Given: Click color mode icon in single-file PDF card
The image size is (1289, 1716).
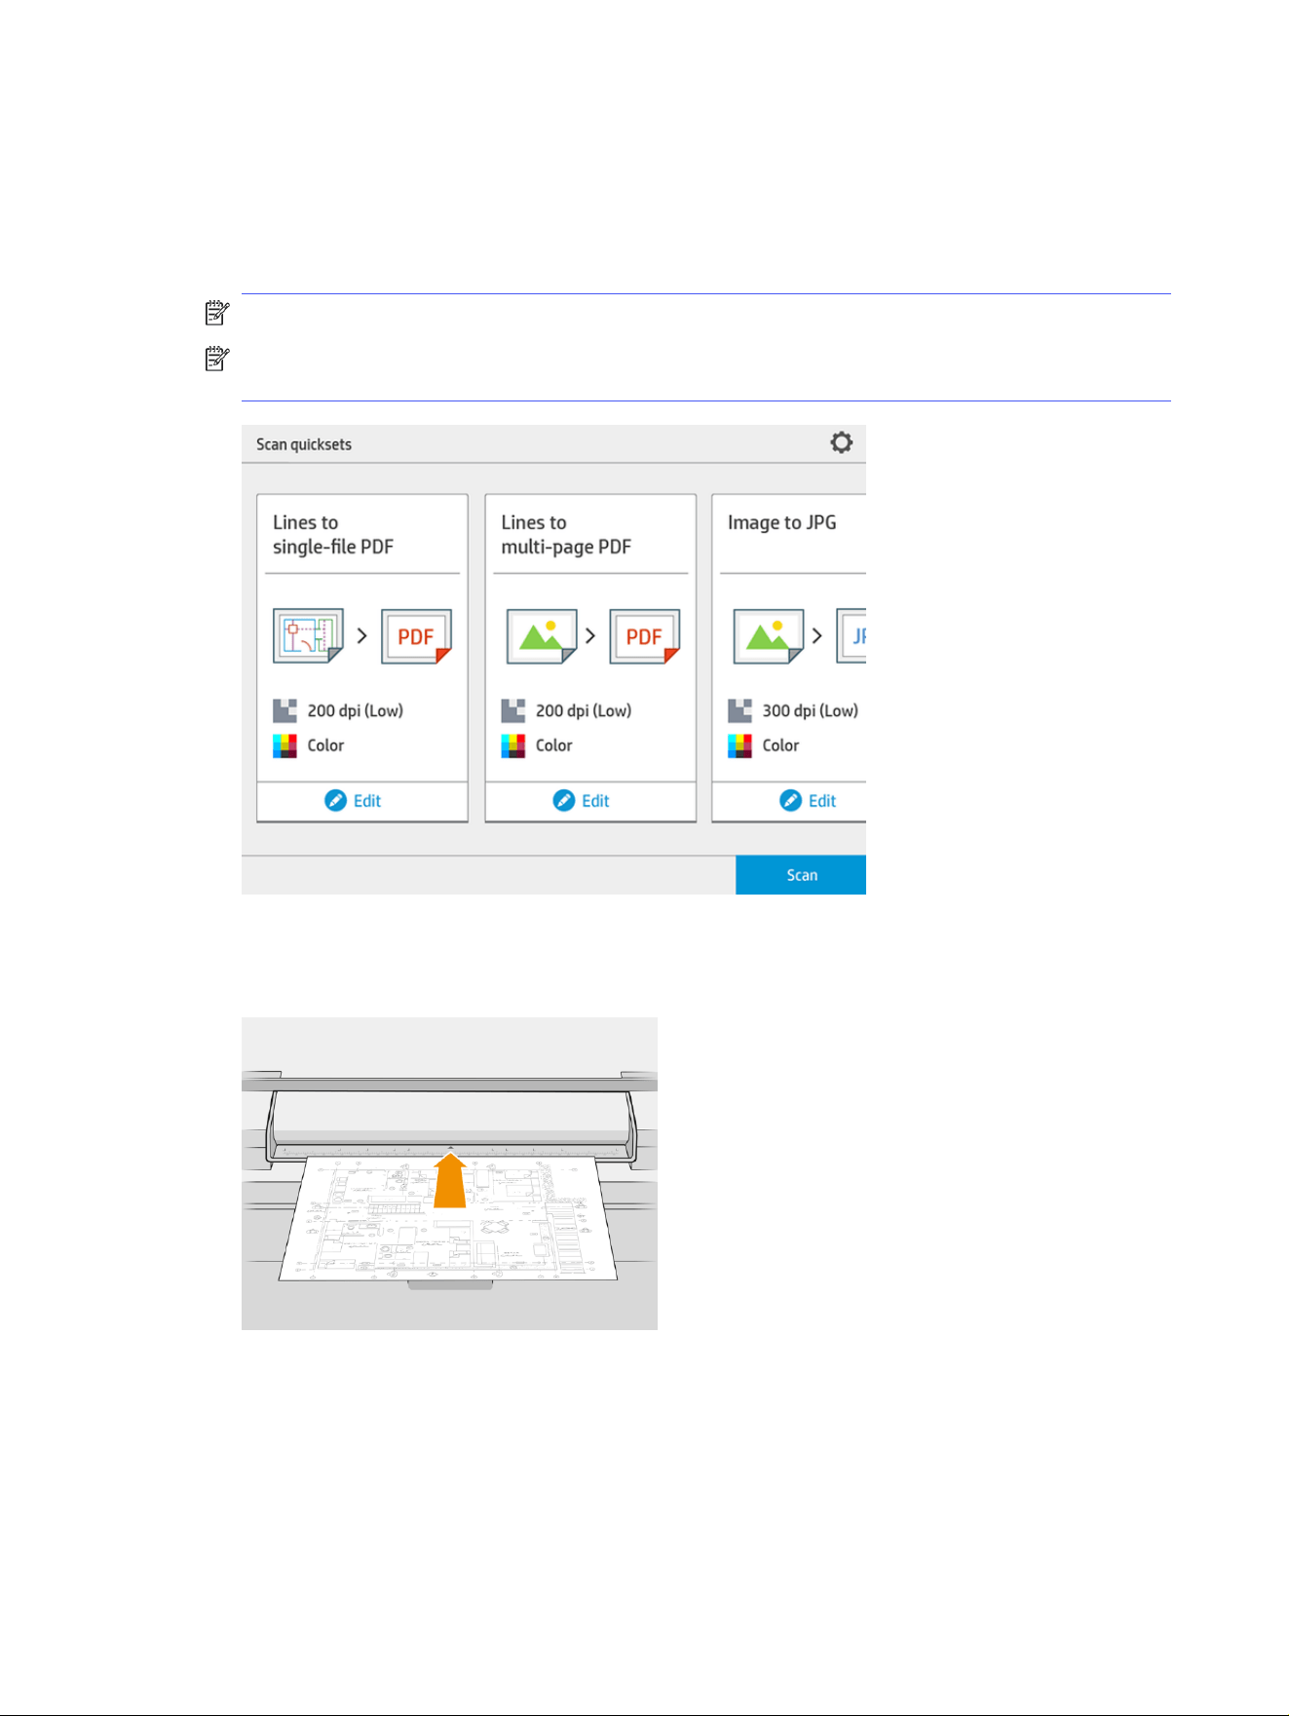Looking at the screenshot, I should click(284, 745).
